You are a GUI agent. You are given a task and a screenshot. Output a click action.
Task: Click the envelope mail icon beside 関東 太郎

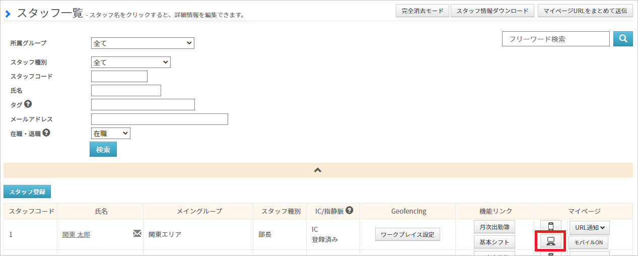click(137, 233)
